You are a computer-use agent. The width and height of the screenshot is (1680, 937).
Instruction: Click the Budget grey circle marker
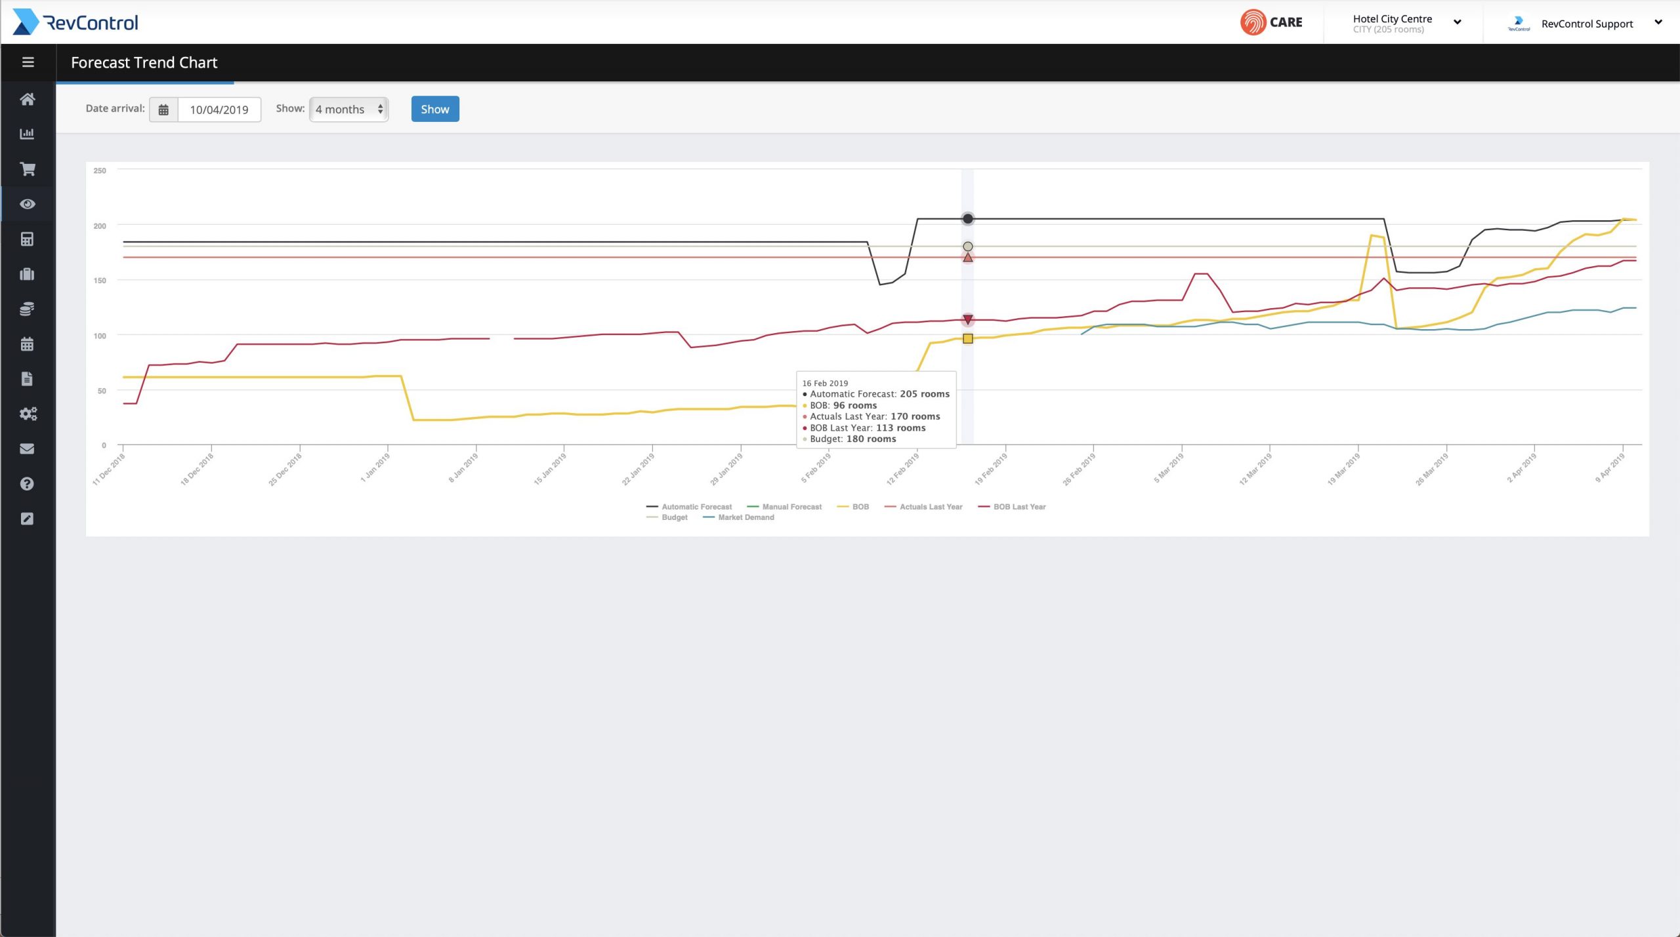coord(967,247)
